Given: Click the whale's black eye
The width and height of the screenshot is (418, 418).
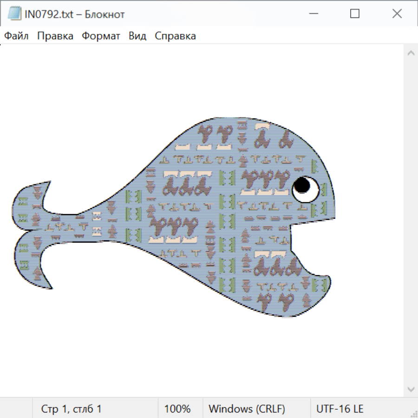Looking at the screenshot, I should [302, 185].
